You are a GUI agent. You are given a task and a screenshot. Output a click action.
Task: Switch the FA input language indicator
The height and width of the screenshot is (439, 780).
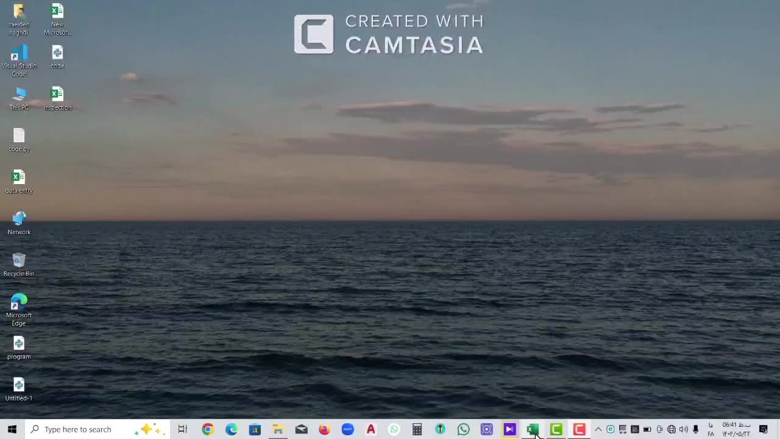pyautogui.click(x=711, y=429)
